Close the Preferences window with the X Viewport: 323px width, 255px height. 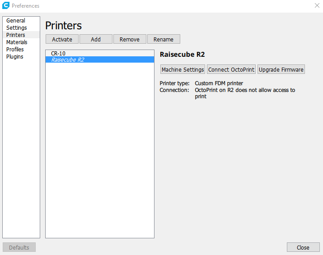pos(317,5)
